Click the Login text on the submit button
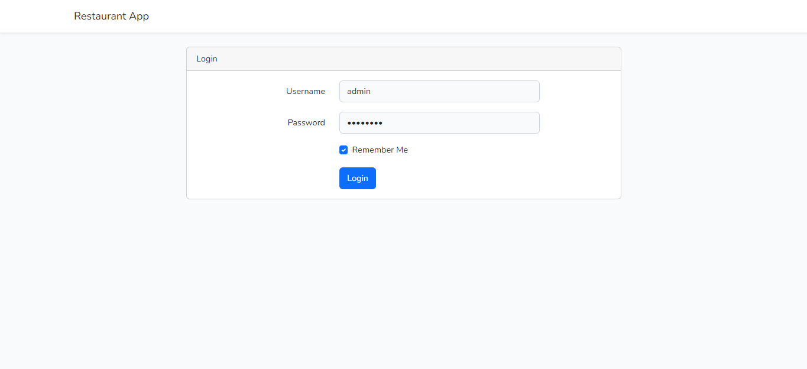807x369 pixels. 357,178
